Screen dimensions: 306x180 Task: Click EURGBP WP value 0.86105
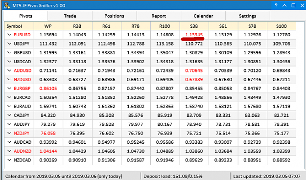click(48, 89)
